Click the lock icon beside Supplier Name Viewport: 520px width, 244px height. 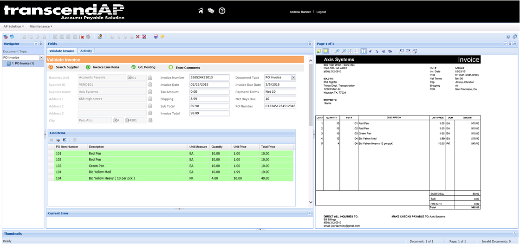pos(150,92)
